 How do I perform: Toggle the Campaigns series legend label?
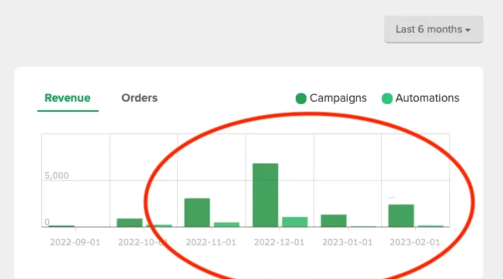click(338, 98)
